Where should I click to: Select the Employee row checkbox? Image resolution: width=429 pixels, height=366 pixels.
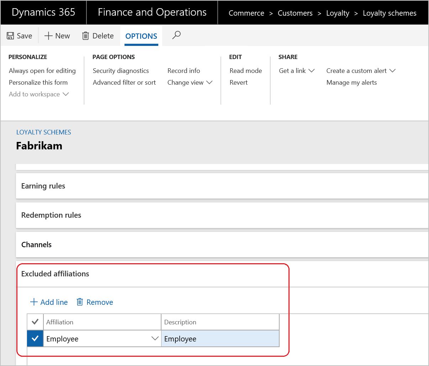click(x=35, y=338)
